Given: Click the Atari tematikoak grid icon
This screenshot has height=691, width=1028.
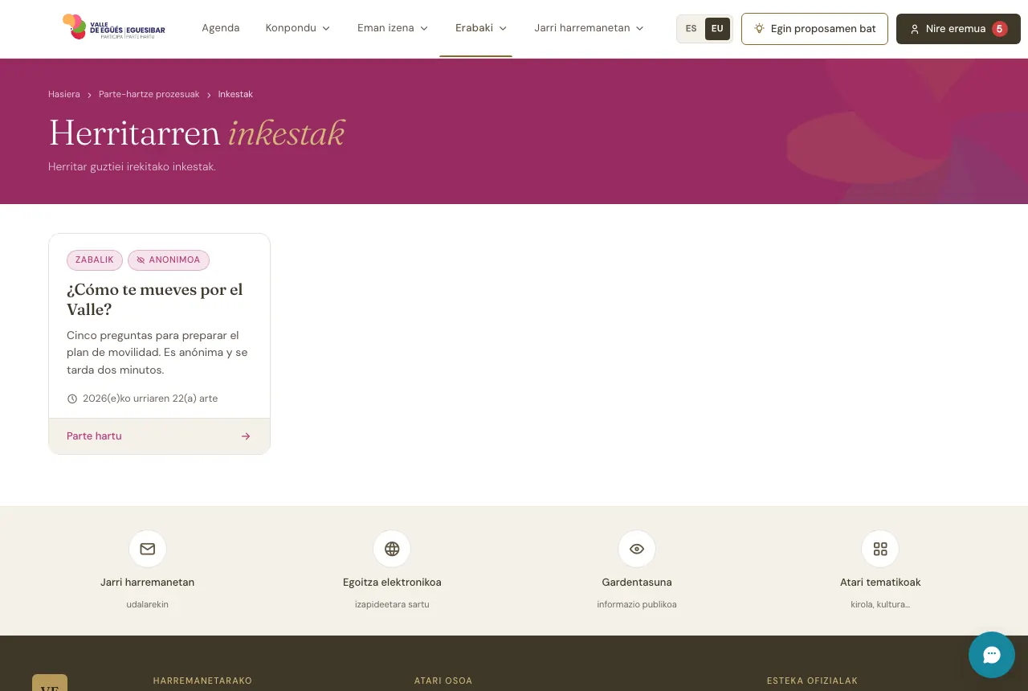Looking at the screenshot, I should click(880, 549).
